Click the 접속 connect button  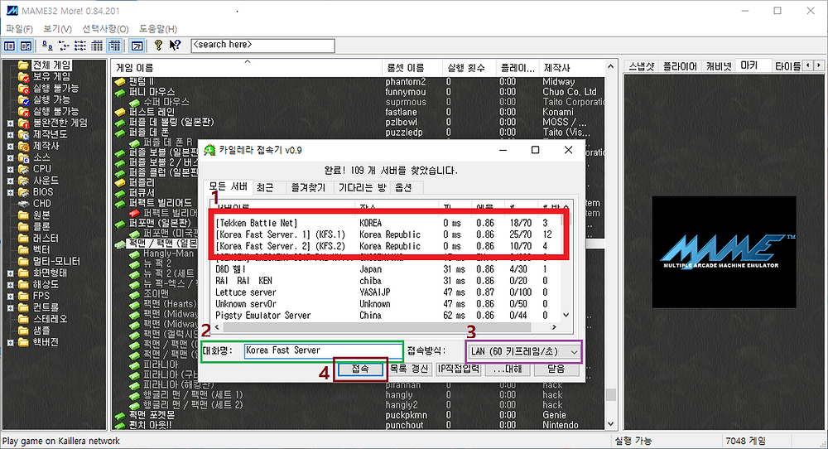point(361,369)
